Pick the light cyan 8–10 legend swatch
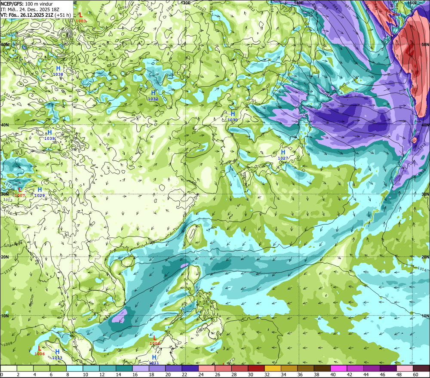Image resolution: width=430 pixels, height=378 pixels. coord(75,368)
